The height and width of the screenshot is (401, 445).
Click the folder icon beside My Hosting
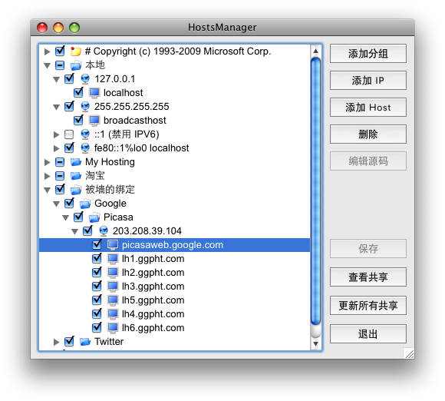76,162
